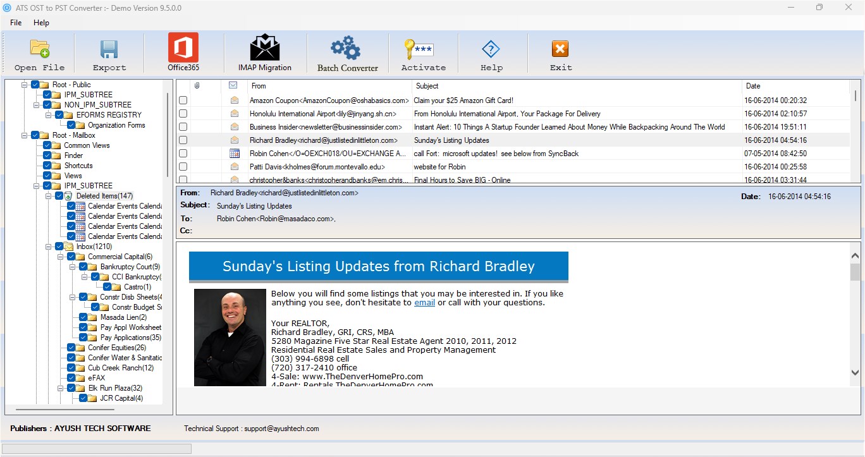The image size is (865, 457).
Task: Click the folder icon for Cub Creek Ranch
Action: pos(80,368)
